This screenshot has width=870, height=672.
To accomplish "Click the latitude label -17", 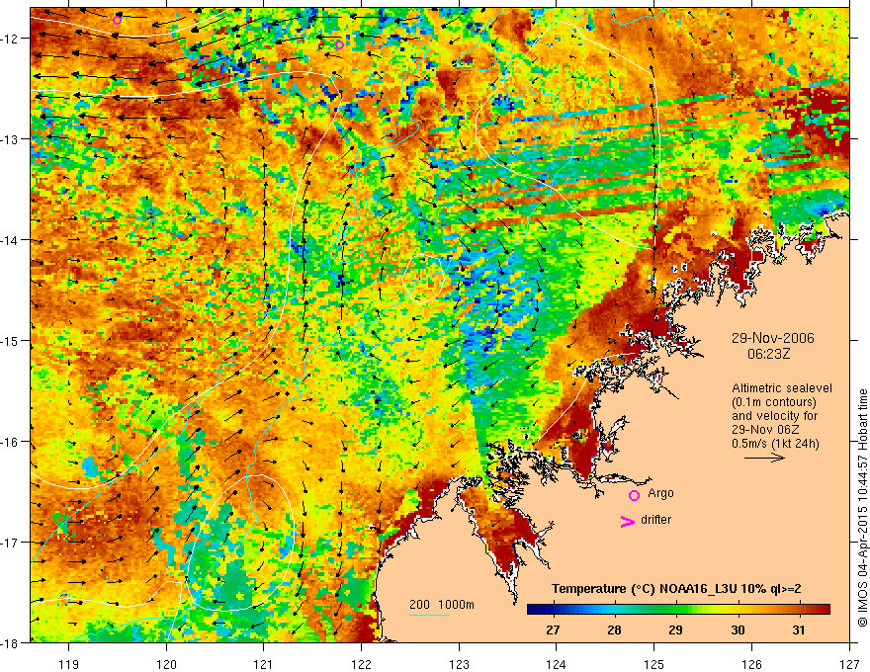I will tap(11, 542).
